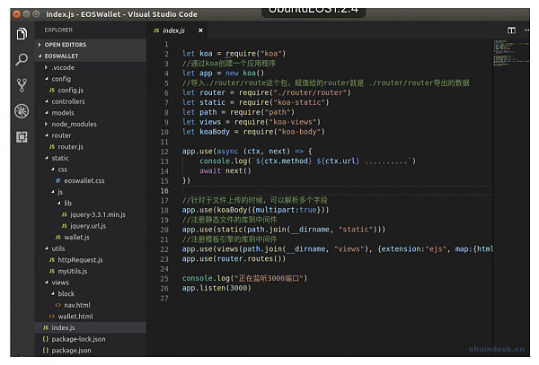This screenshot has height=365, width=539.
Task: Open jquery.url.js file
Action: pyautogui.click(x=91, y=226)
